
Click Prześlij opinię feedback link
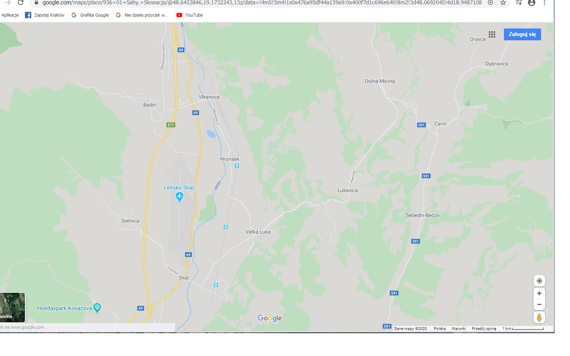(484, 328)
